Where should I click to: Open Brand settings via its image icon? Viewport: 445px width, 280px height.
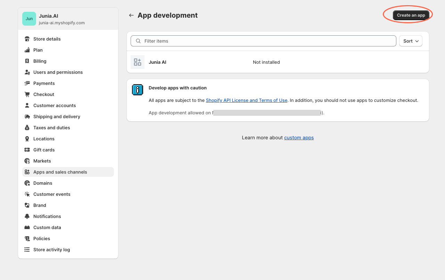pyautogui.click(x=27, y=205)
